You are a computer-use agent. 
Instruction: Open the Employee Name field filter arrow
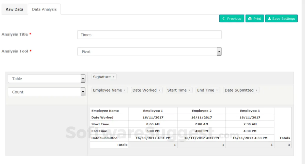pos(125,90)
